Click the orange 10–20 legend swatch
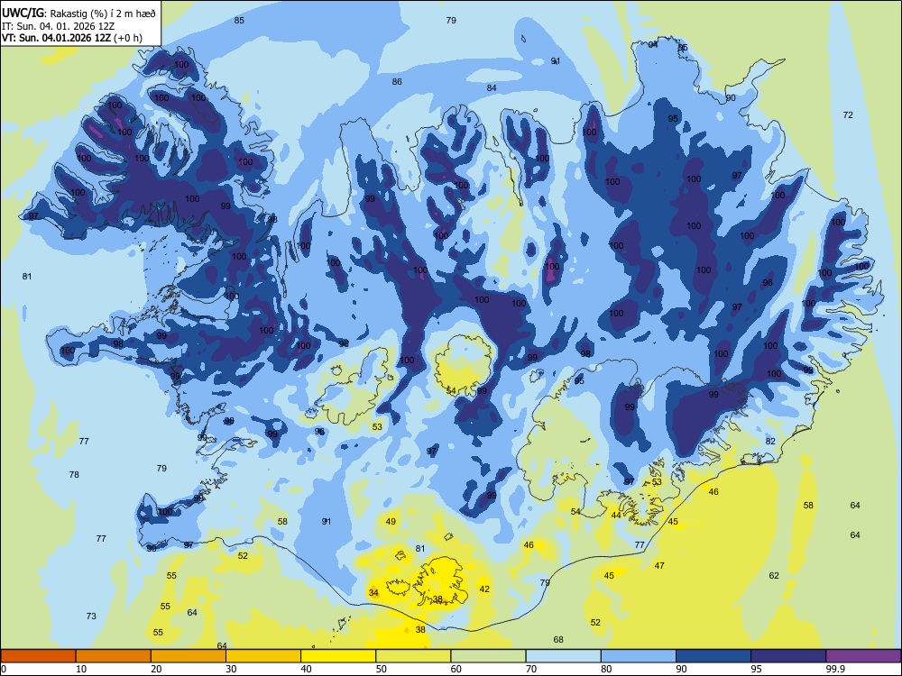The image size is (902, 676). [114, 656]
